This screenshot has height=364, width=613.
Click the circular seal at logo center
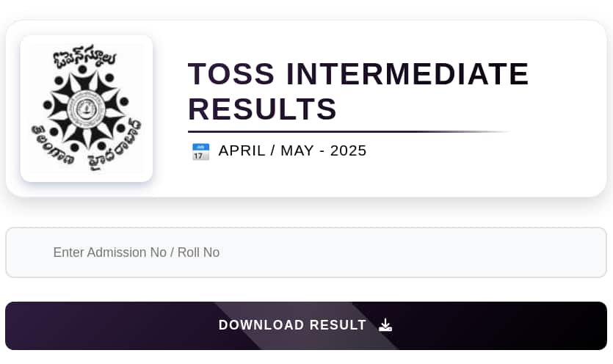[x=85, y=109]
